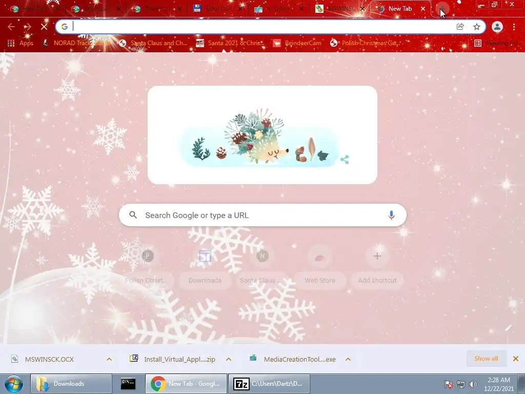Open the Apps grid shortcut
The image size is (525, 394).
(x=21, y=43)
